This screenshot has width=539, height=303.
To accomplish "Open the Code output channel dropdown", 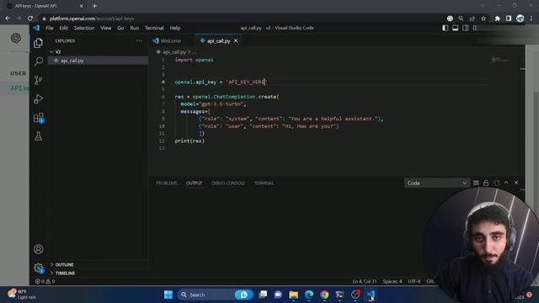I will (436, 183).
